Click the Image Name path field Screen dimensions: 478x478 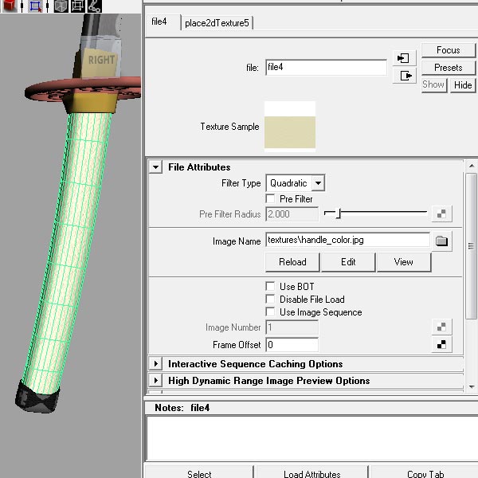coord(348,241)
